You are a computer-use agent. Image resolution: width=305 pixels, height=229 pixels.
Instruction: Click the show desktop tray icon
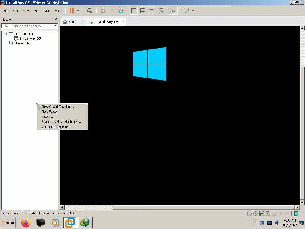pos(302,222)
